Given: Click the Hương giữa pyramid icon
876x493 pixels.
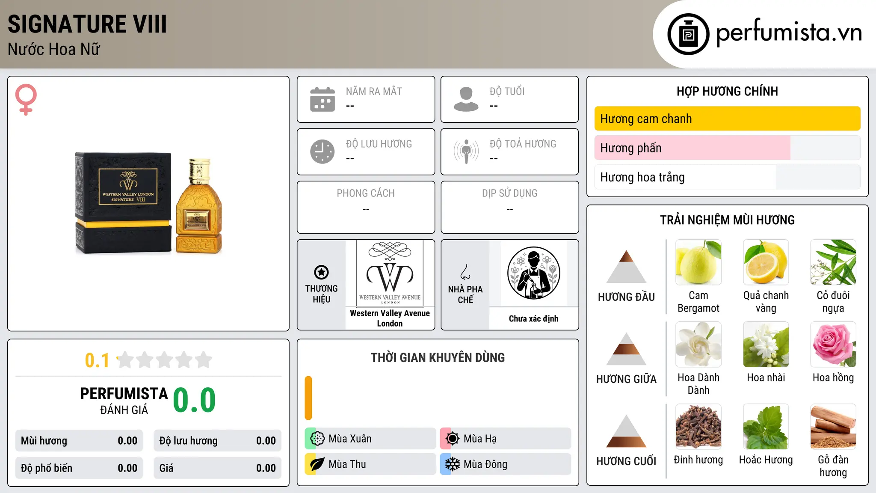Looking at the screenshot, I should click(x=626, y=349).
